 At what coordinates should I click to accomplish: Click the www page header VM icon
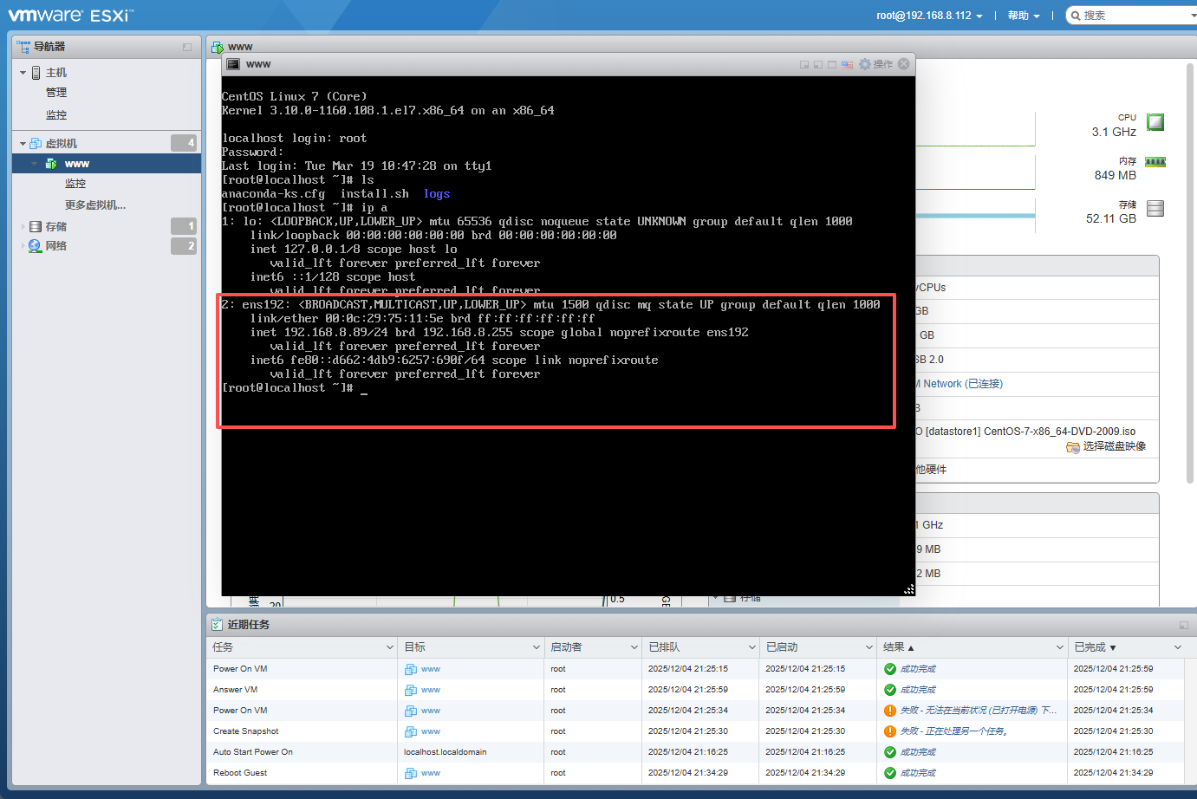[x=218, y=48]
